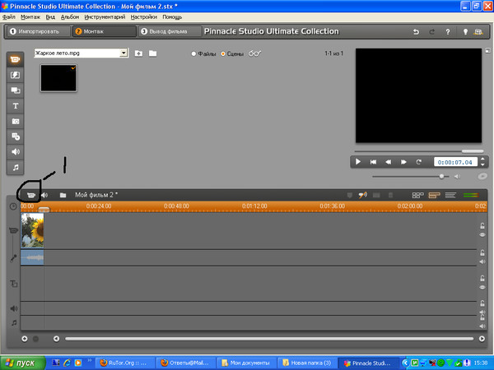This screenshot has width=494, height=370.
Task: Open the Вид menu
Action: (50, 17)
